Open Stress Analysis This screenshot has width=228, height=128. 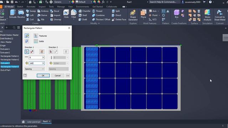[x=207, y=15]
